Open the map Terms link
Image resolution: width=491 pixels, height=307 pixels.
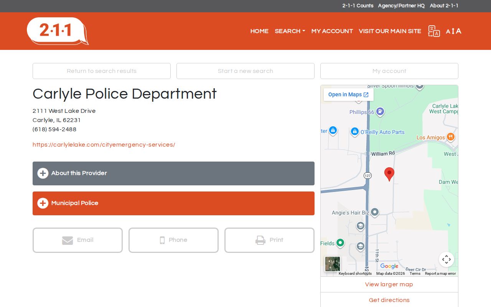click(x=415, y=274)
